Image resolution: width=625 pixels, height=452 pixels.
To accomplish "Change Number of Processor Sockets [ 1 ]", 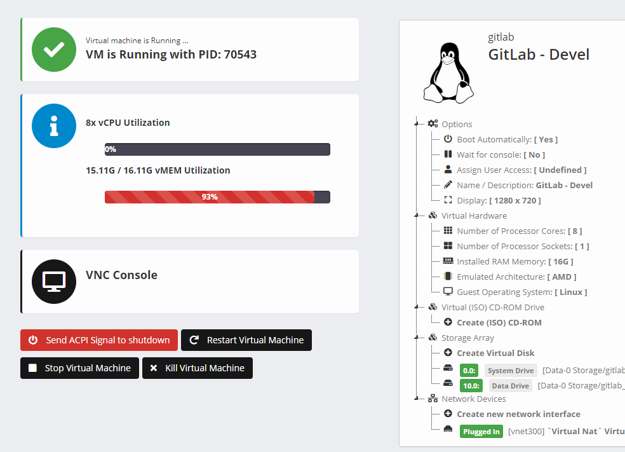I will point(582,246).
